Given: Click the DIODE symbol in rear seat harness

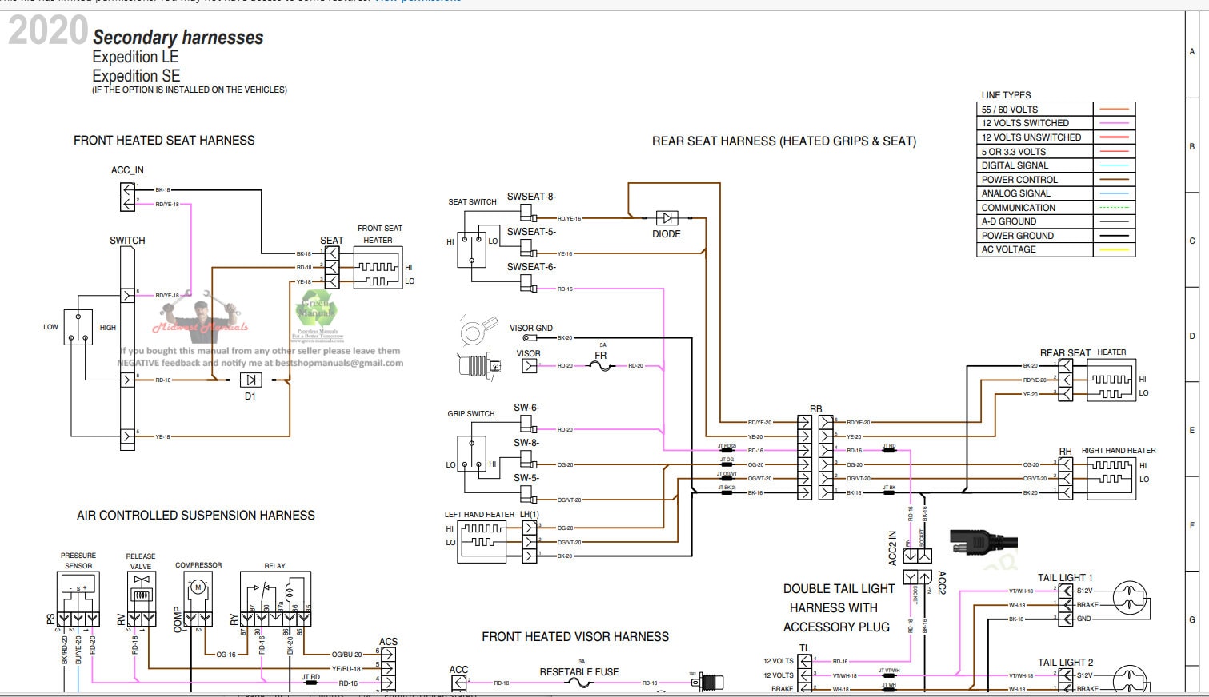Looking at the screenshot, I should [667, 217].
